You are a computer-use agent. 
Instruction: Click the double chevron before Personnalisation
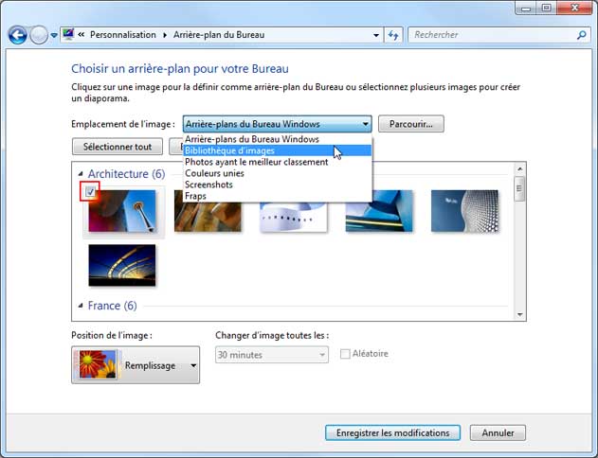82,35
